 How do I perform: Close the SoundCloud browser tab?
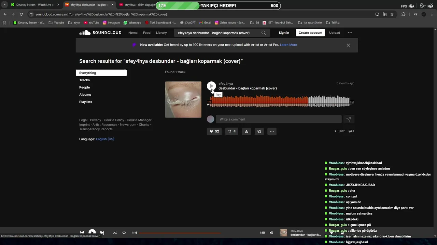(112, 5)
